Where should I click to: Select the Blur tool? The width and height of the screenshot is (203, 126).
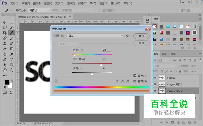pos(5,54)
